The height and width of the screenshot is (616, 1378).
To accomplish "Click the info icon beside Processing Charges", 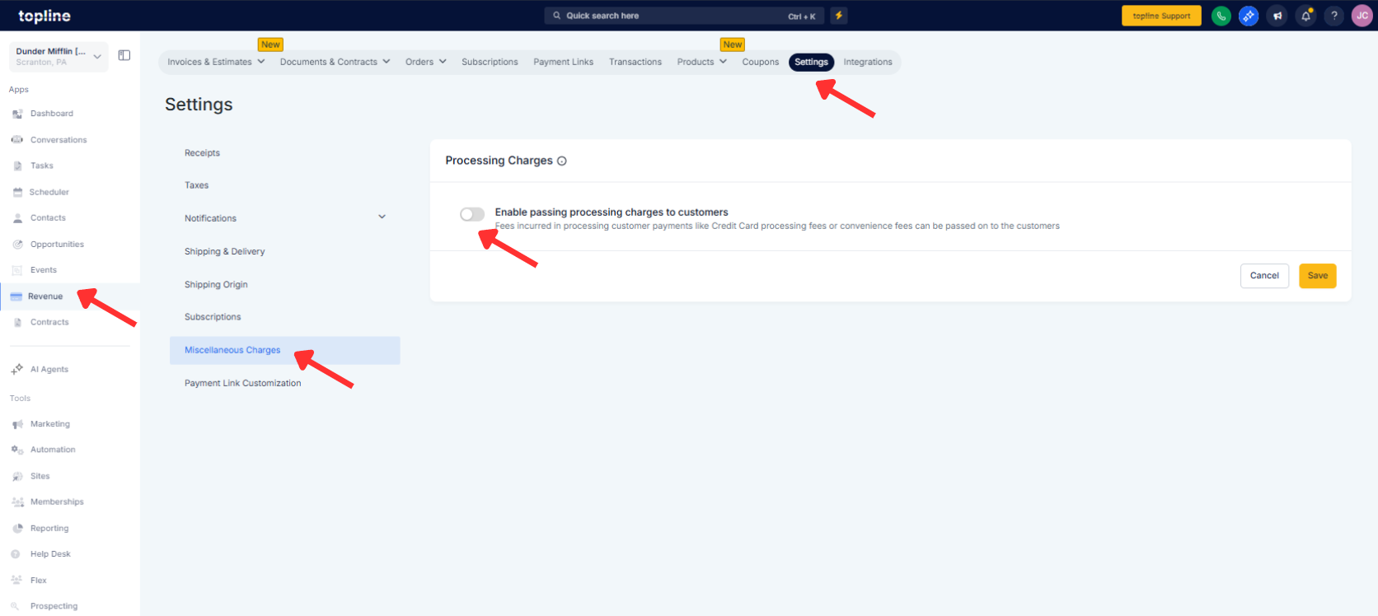I will tap(562, 161).
